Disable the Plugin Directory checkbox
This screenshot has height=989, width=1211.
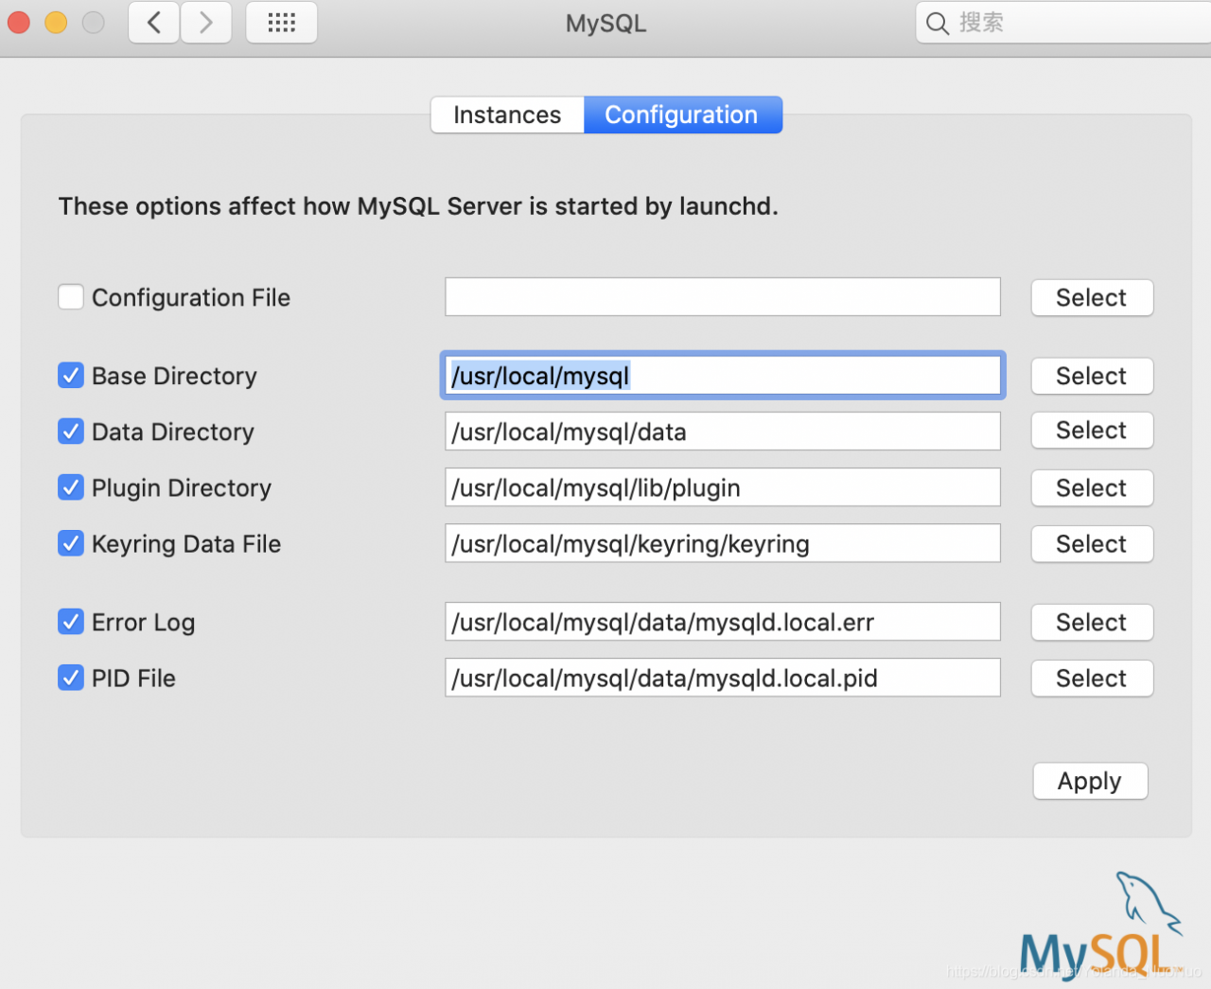pos(71,487)
